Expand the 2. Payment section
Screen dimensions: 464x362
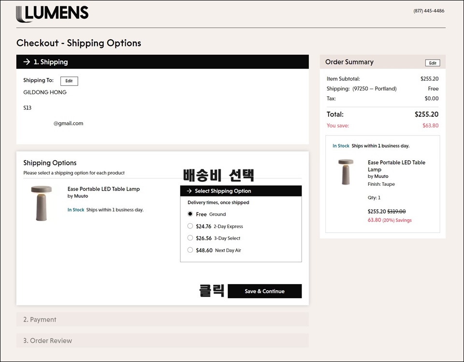(x=162, y=319)
